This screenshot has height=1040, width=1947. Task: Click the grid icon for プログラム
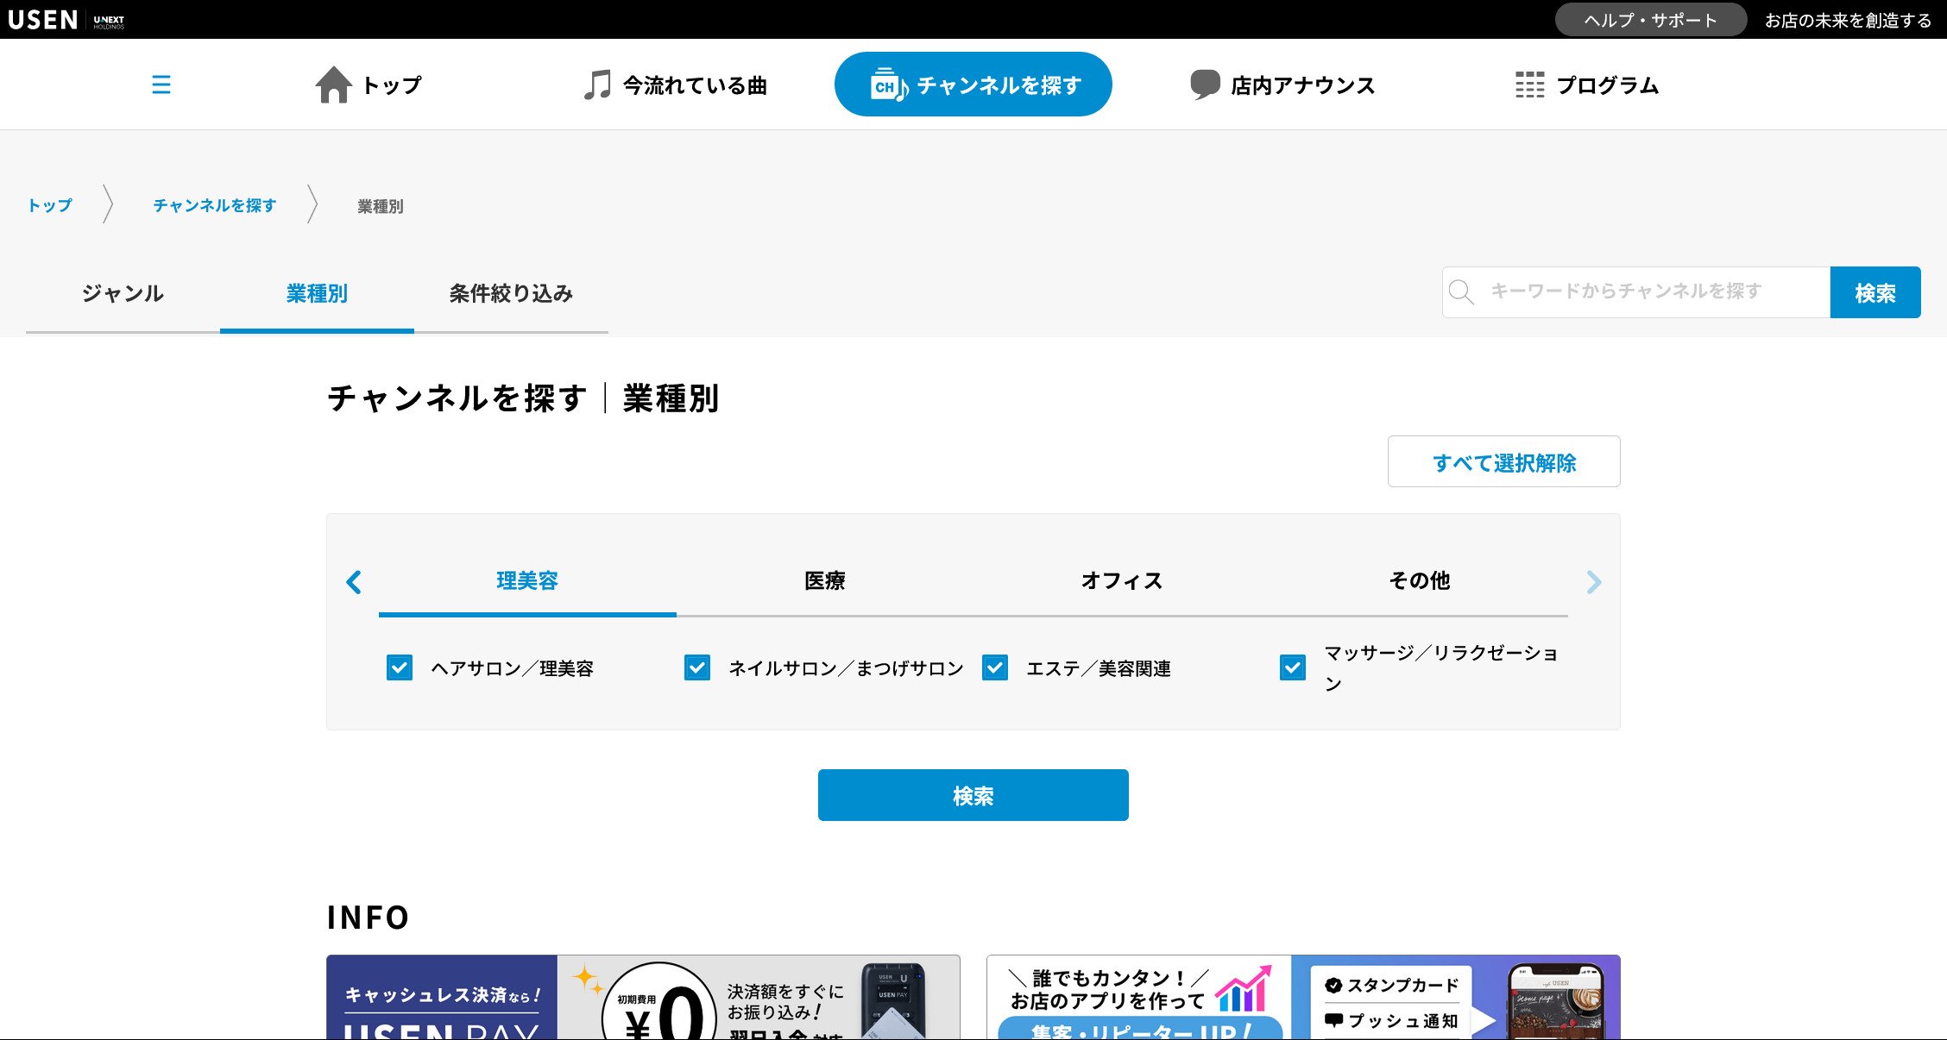click(x=1529, y=85)
